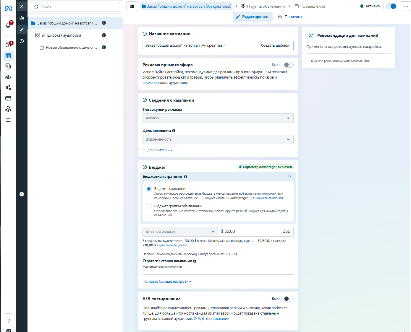
Task: Select the pencil edit mode icon
Action: pyautogui.click(x=22, y=30)
